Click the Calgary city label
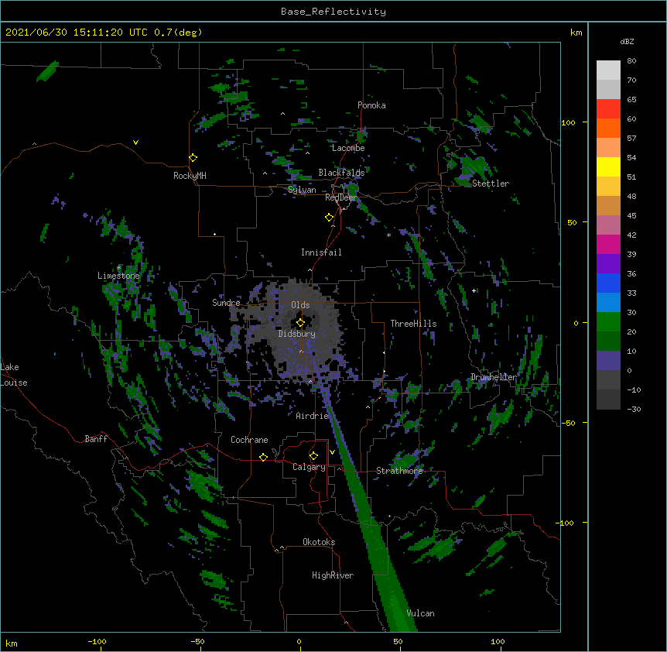This screenshot has width=667, height=652. click(310, 467)
